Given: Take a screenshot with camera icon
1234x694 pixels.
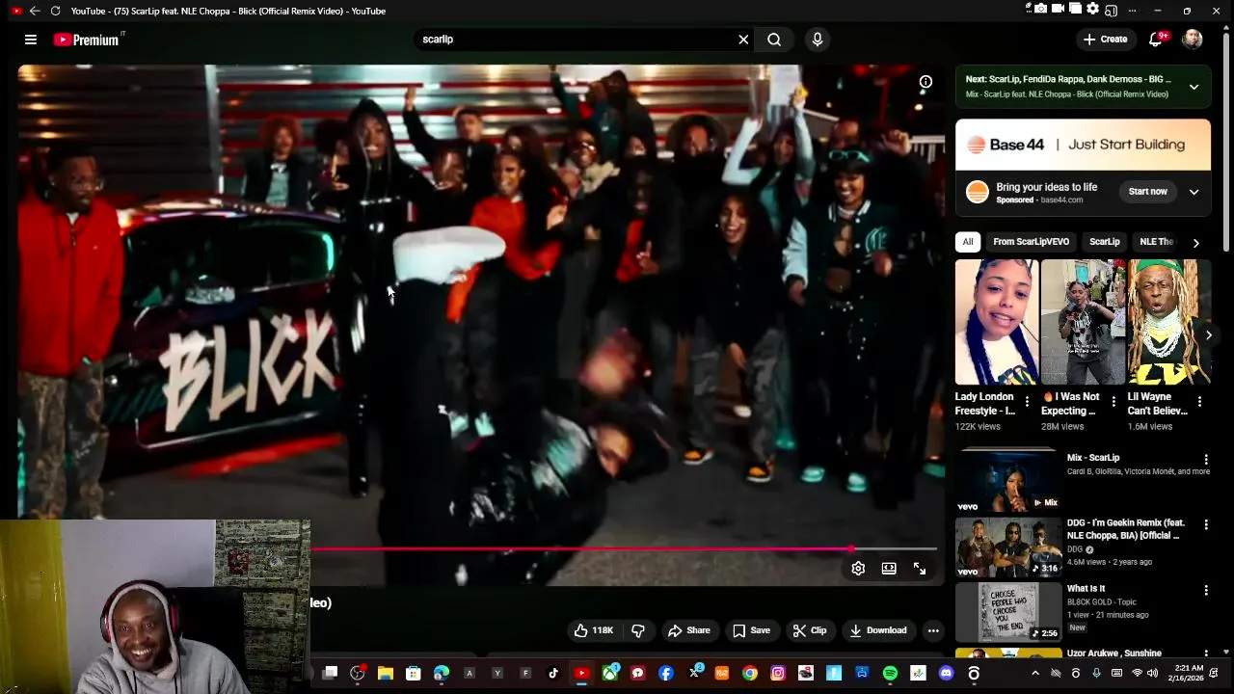Looking at the screenshot, I should [x=1040, y=9].
